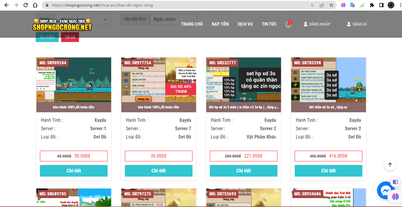Open NẠP TIỀN menu item
402x207 pixels.
click(220, 24)
